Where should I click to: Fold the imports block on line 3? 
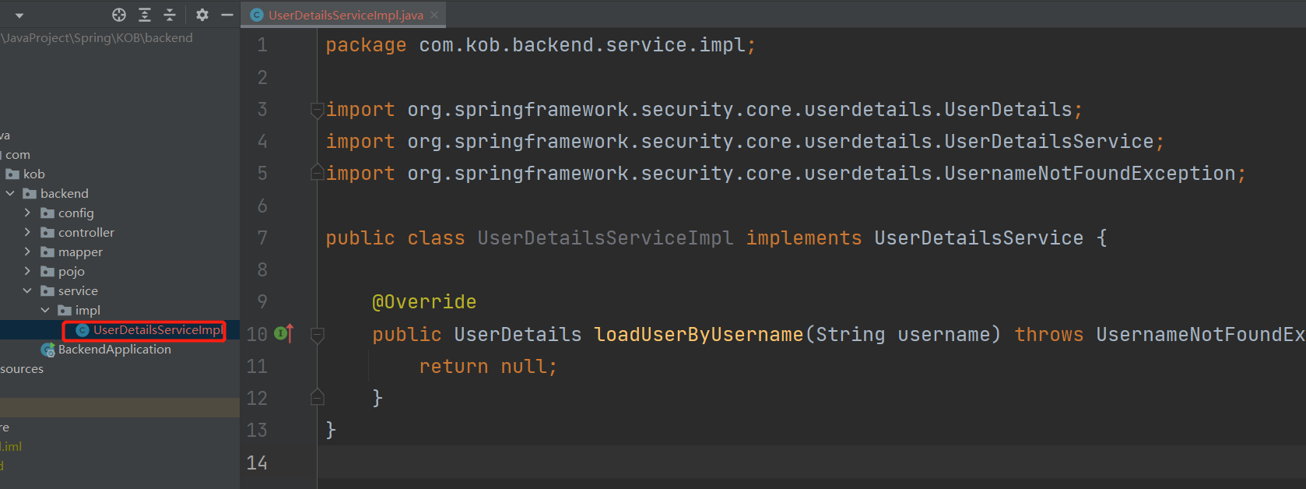(x=317, y=110)
